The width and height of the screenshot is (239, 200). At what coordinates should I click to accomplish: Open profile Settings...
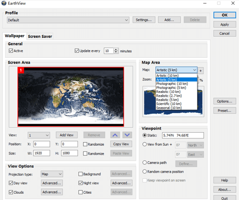144,20
